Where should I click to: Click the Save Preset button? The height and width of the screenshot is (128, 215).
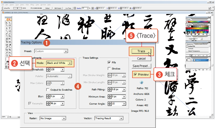[141, 66]
